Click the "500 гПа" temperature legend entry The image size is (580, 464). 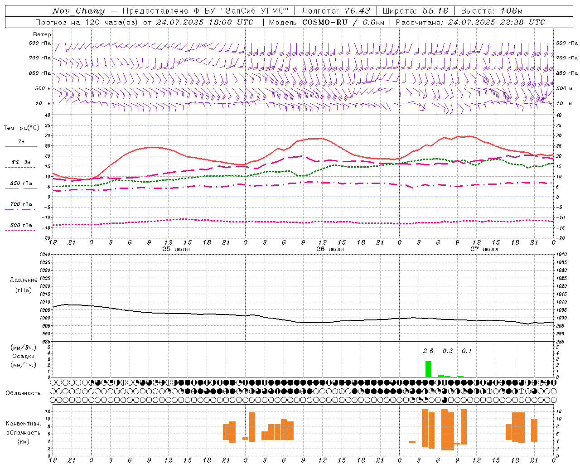pyautogui.click(x=21, y=225)
